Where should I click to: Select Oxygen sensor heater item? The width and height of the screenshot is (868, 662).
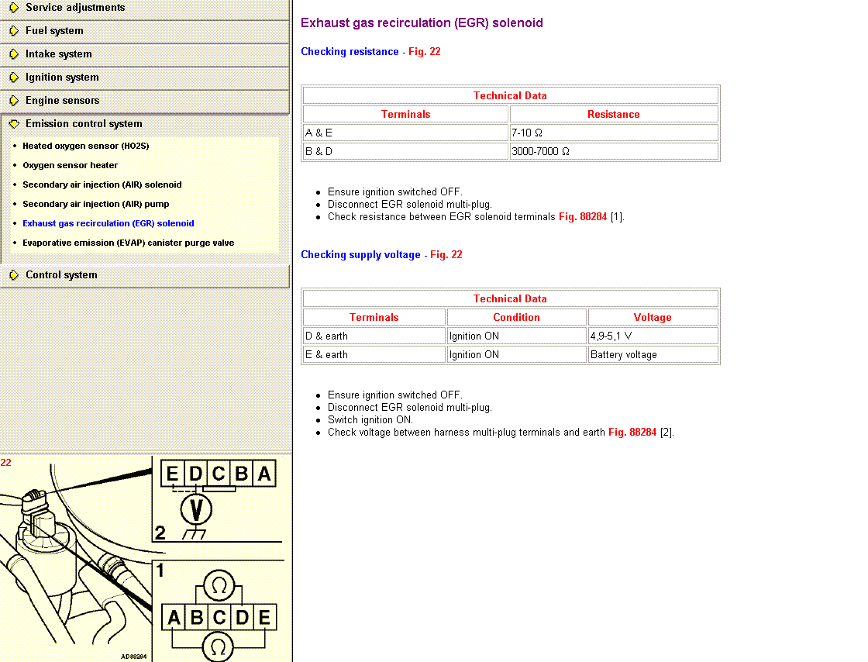(x=70, y=165)
